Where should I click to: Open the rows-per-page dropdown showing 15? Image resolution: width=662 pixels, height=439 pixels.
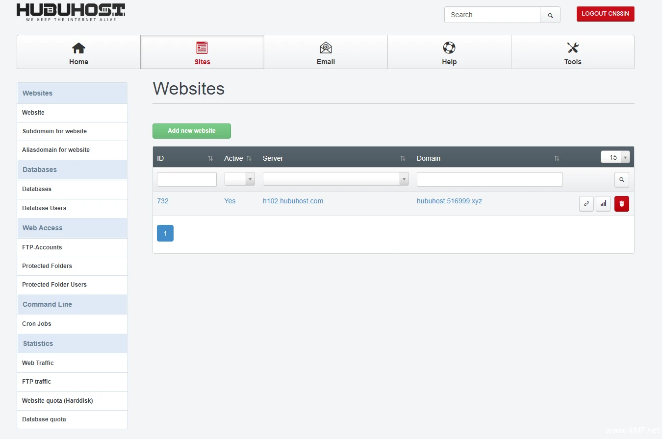point(615,157)
